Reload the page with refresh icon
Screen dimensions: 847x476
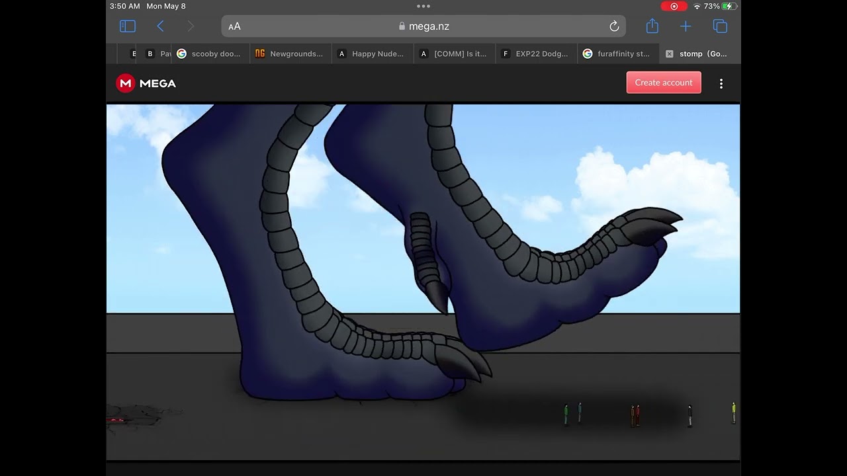tap(614, 26)
